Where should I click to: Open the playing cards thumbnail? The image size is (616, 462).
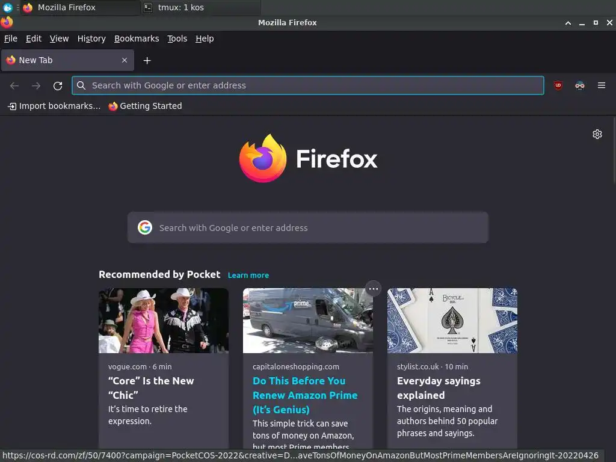click(x=452, y=321)
